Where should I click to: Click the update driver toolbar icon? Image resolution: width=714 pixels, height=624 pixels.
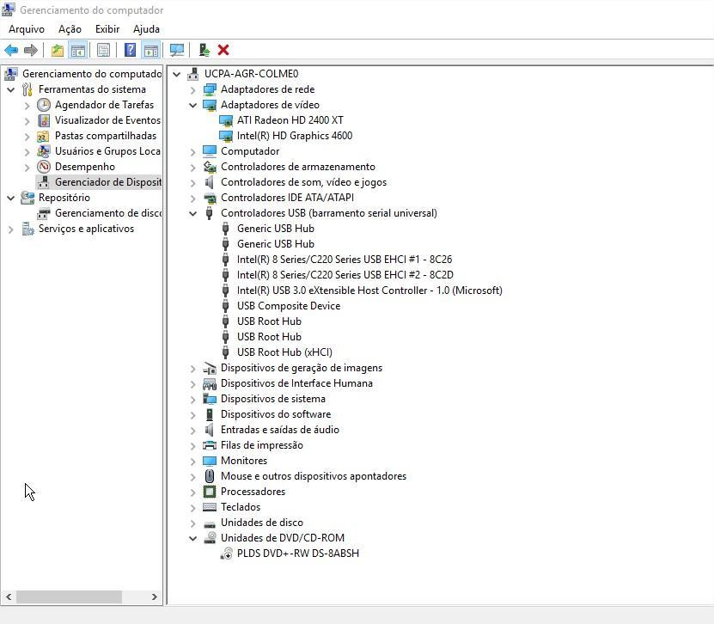click(204, 50)
